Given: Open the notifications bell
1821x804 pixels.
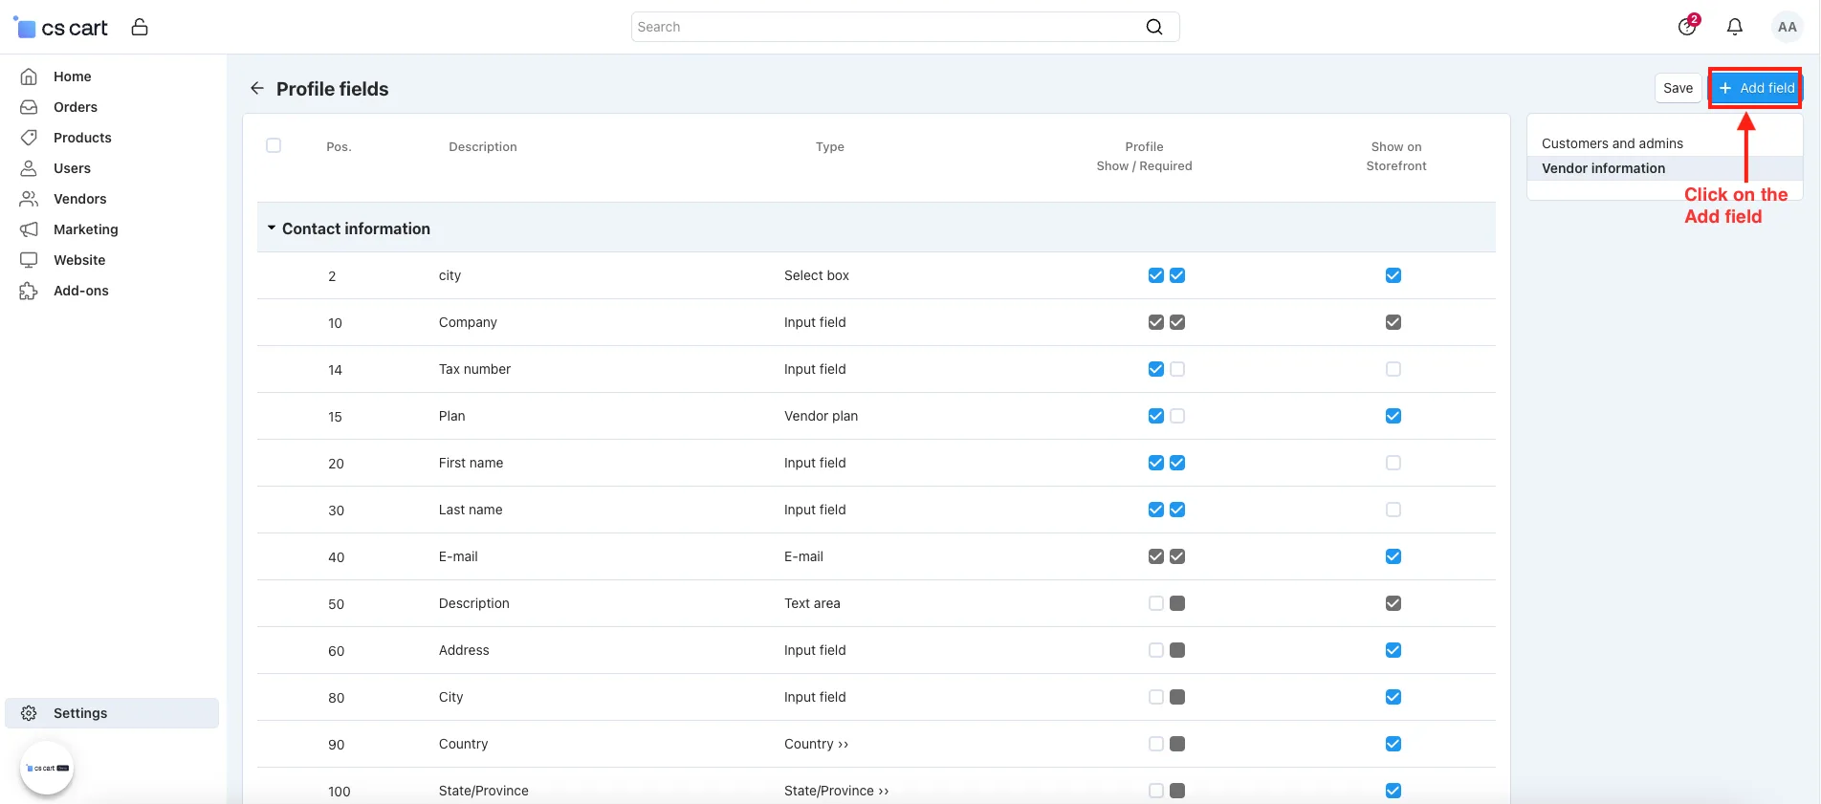Looking at the screenshot, I should pos(1735,27).
